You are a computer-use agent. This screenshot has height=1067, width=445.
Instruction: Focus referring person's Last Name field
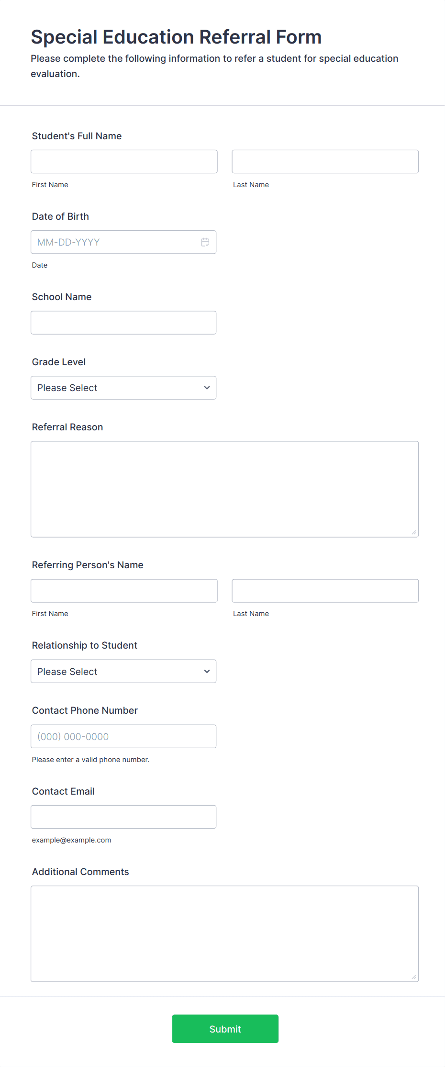pos(325,591)
